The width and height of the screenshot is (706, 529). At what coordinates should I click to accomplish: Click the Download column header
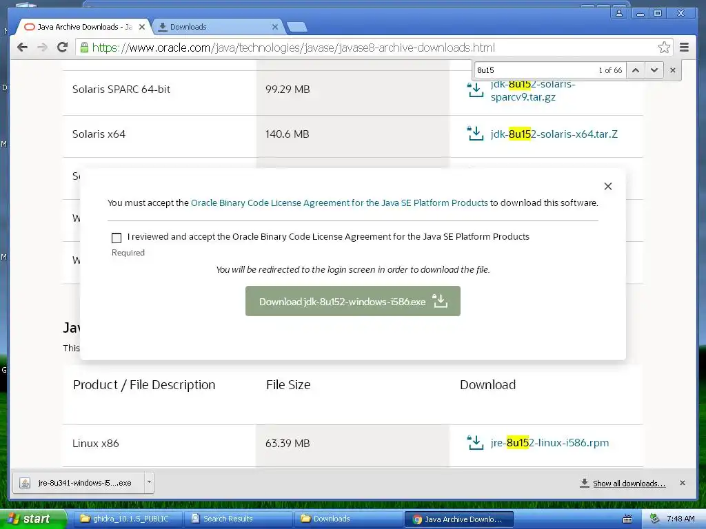[x=487, y=384]
